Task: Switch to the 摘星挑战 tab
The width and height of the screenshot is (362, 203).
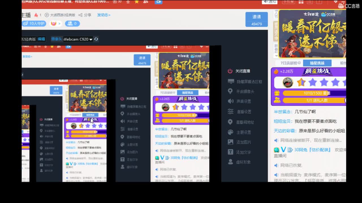Action: point(317,63)
